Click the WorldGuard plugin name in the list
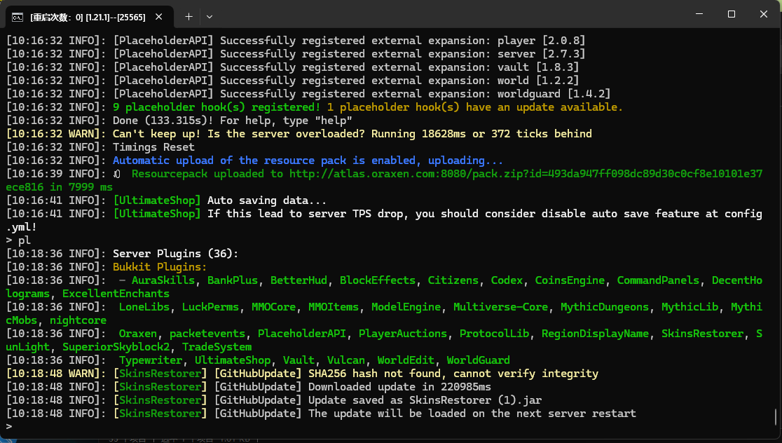The height and width of the screenshot is (443, 782). [x=478, y=360]
